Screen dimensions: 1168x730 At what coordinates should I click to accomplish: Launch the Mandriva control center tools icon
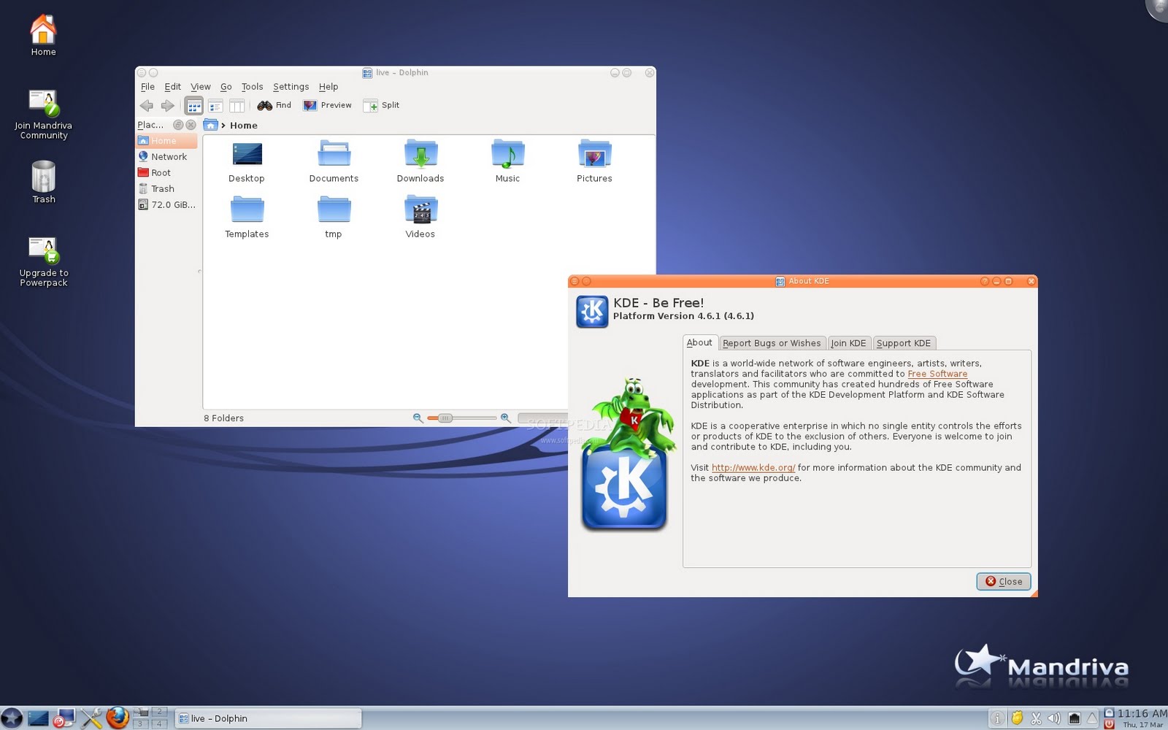pos(91,719)
